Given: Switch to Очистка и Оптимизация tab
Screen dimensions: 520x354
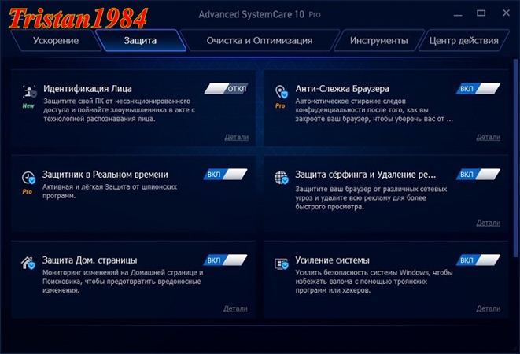Looking at the screenshot, I should click(259, 41).
